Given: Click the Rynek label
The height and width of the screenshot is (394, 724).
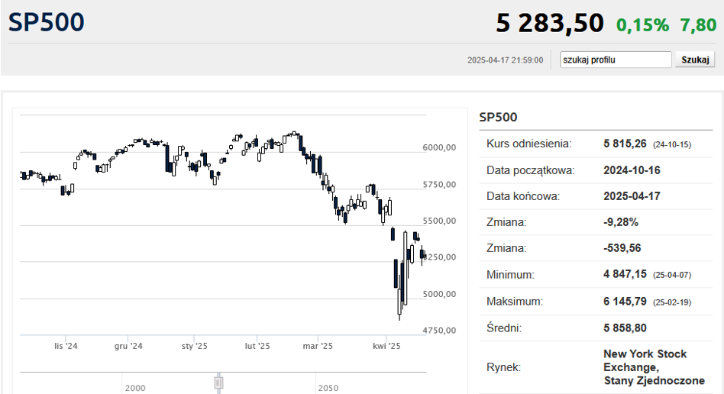Looking at the screenshot, I should 503,367.
